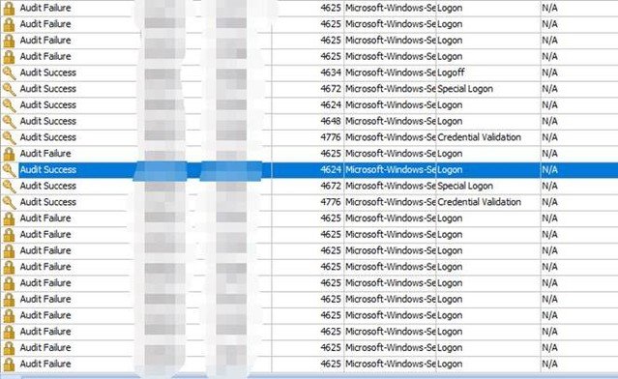This screenshot has height=379, width=618.
Task: Click the Audit Success label on the 4648 row
Action: pyautogui.click(x=48, y=122)
